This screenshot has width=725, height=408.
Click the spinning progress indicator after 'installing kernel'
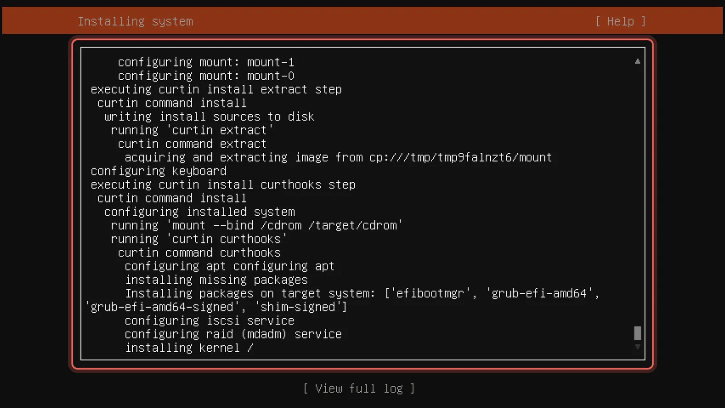[250, 348]
